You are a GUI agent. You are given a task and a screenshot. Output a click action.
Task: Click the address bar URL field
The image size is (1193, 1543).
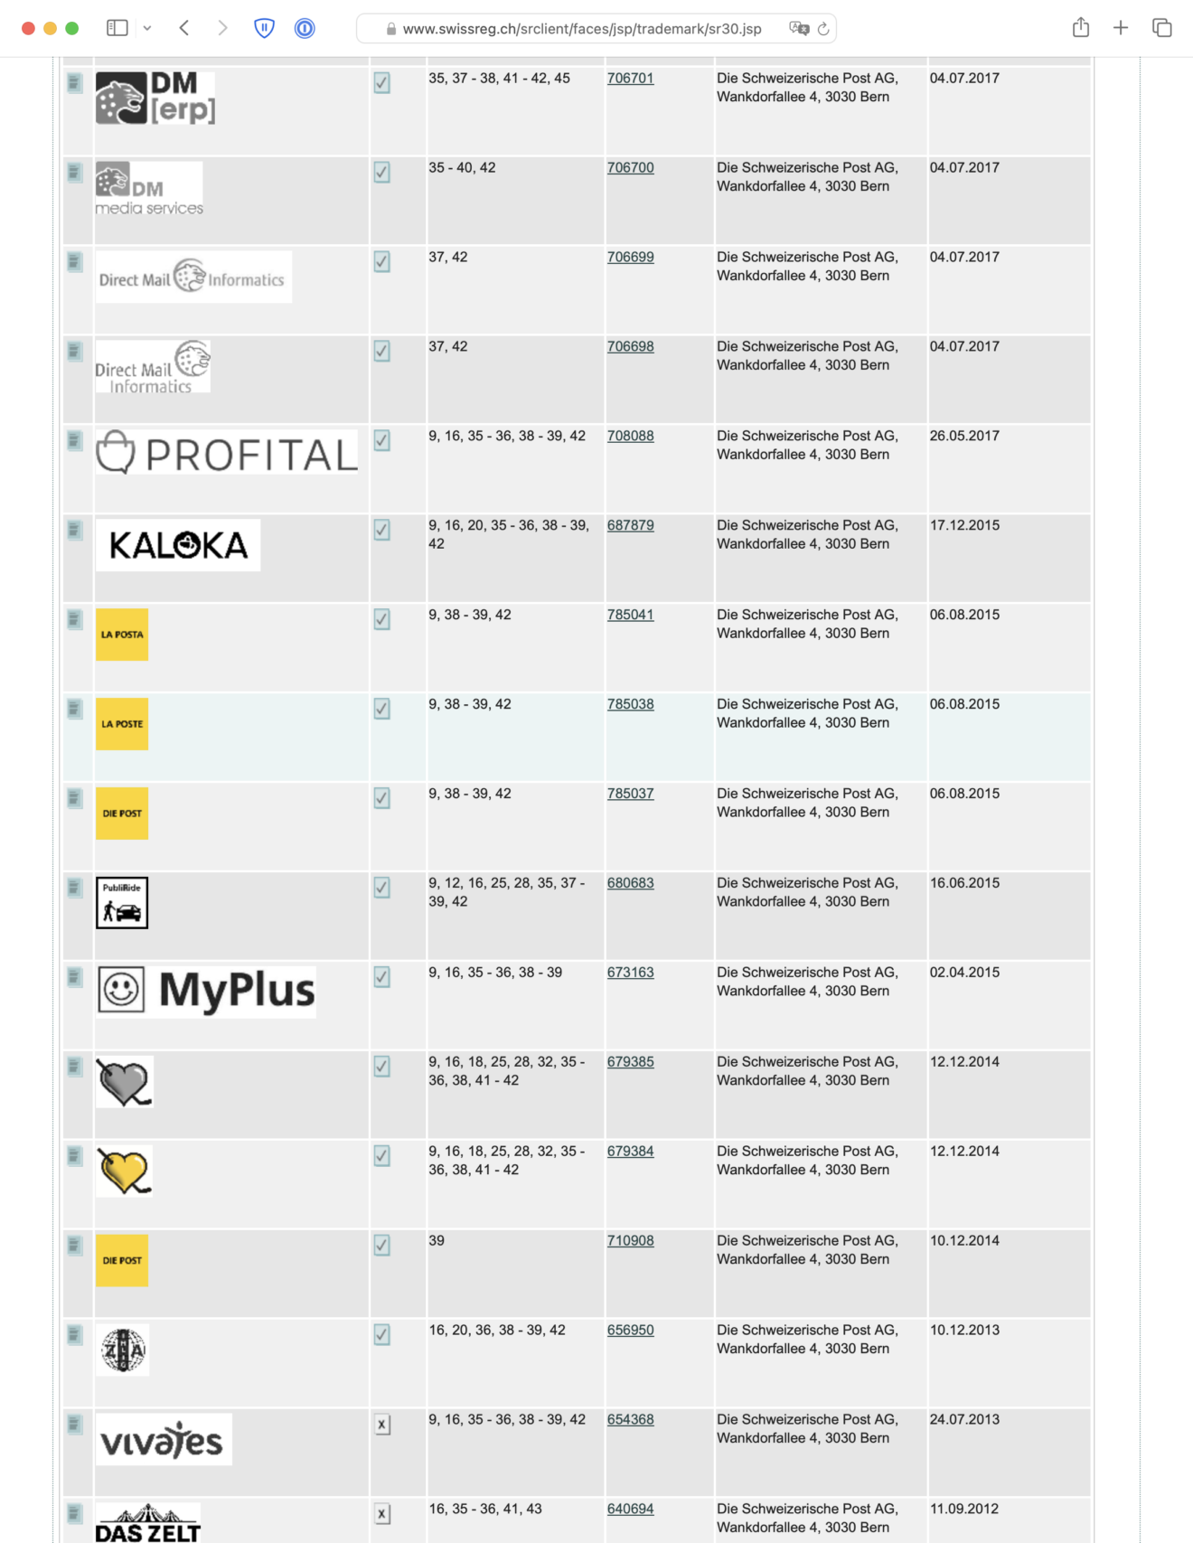point(582,29)
